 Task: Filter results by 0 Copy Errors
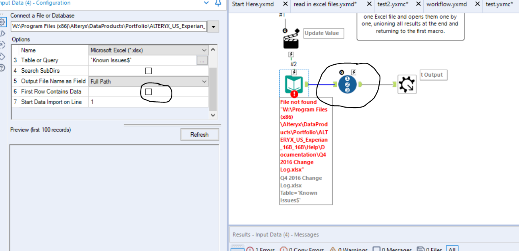tap(302, 250)
